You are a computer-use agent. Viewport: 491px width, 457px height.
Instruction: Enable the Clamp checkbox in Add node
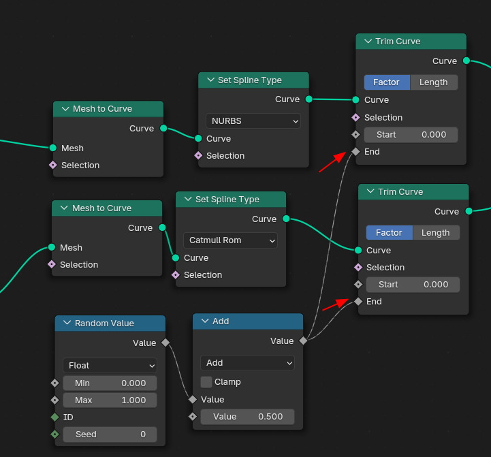click(x=206, y=382)
